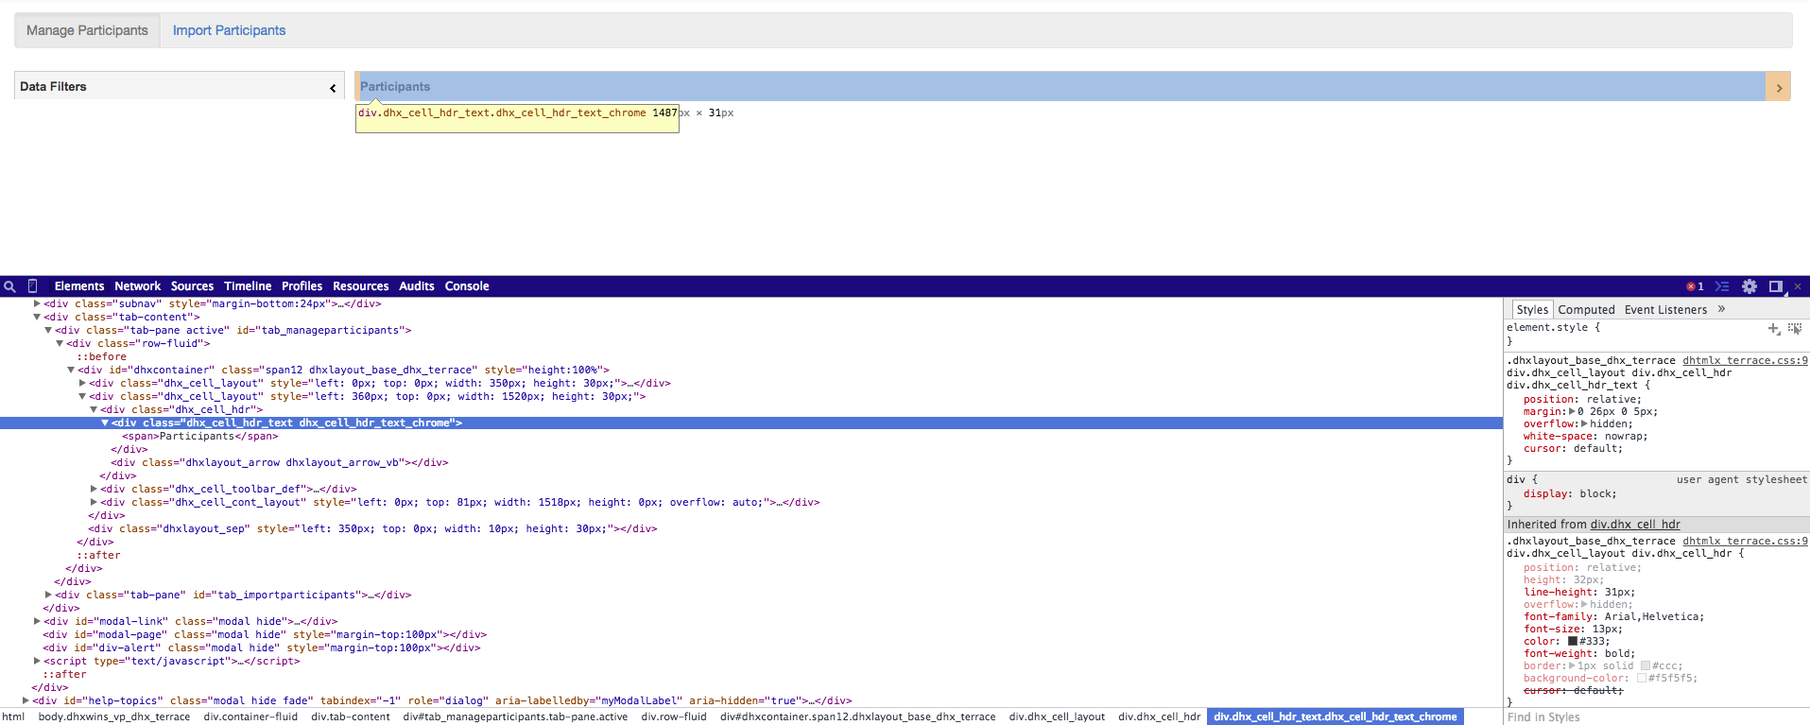Select the div.tab-content breadcrumb
The height and width of the screenshot is (725, 1810).
tap(351, 716)
